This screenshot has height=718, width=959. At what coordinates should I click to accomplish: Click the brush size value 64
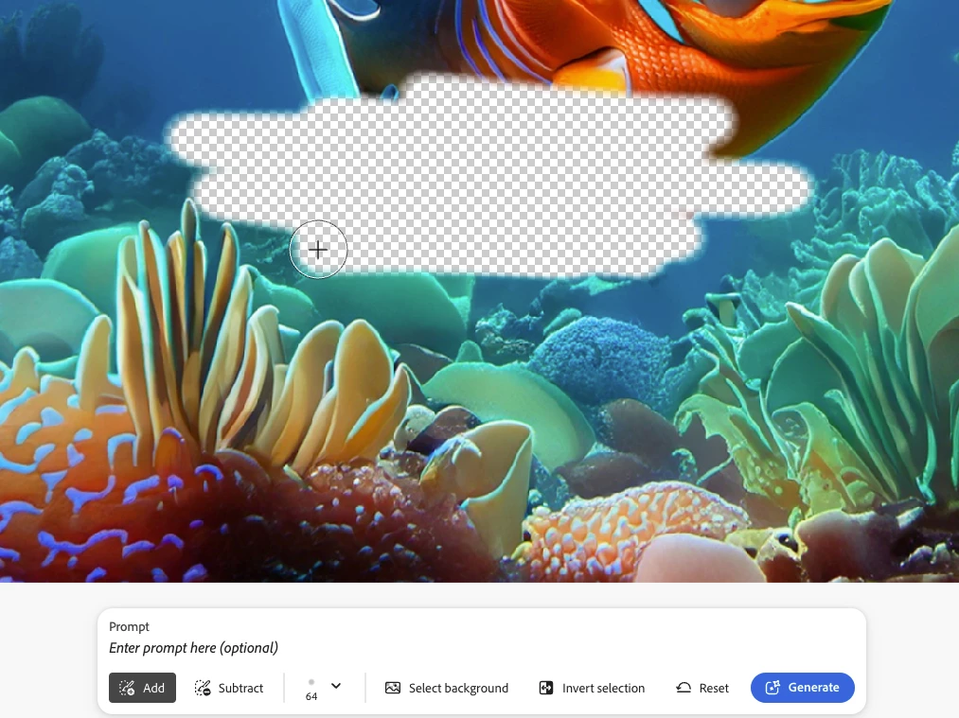pyautogui.click(x=311, y=696)
